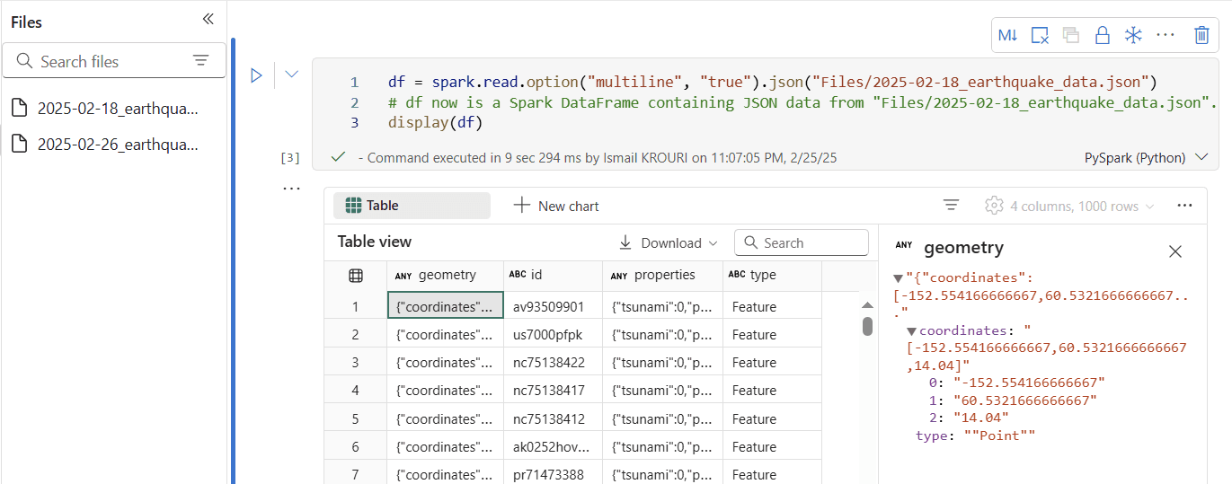Convert cell to Markdown icon
The width and height of the screenshot is (1232, 484).
point(1008,35)
